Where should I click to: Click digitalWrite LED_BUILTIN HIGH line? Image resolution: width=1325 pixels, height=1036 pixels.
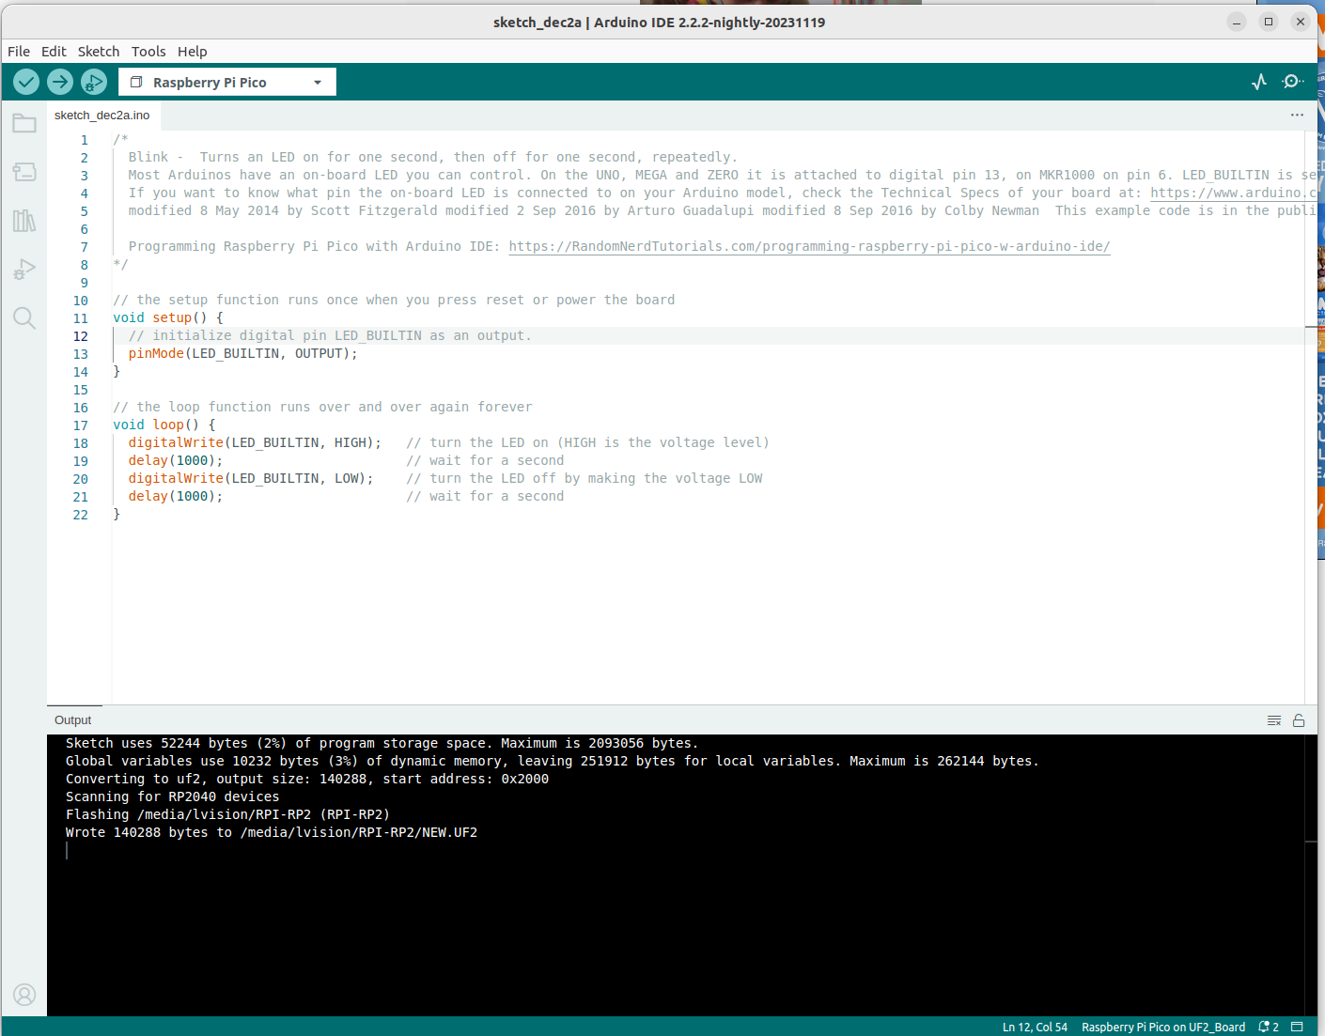coord(256,443)
